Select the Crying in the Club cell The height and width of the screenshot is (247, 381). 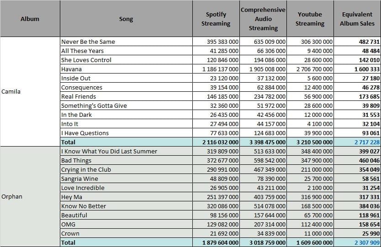126,169
